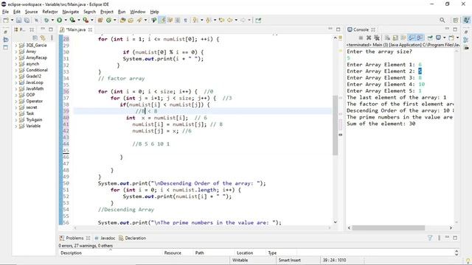Click Display Selected Console icon
The width and height of the screenshot is (472, 265).
(x=438, y=38)
